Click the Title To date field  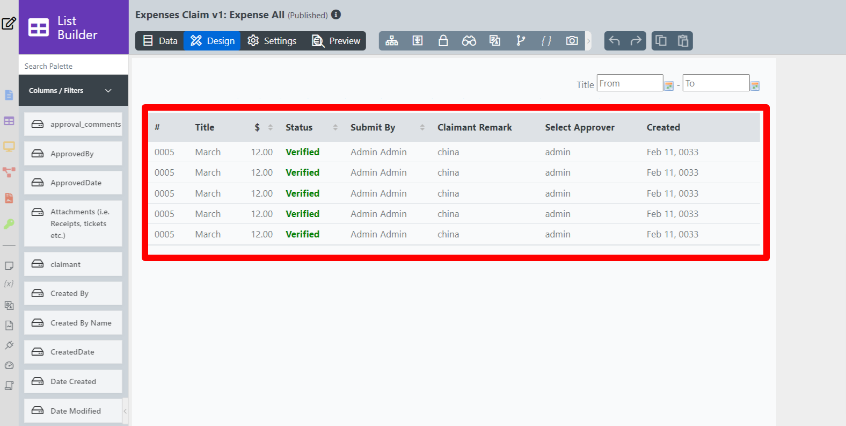(x=716, y=83)
